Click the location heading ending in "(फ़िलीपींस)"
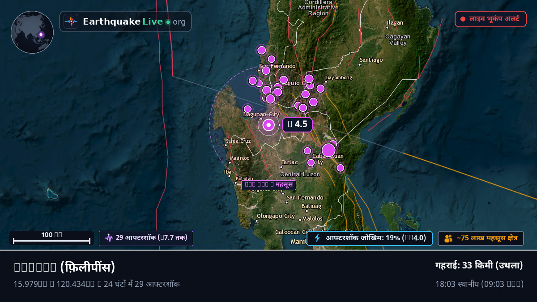The width and height of the screenshot is (537, 302). tap(64, 267)
